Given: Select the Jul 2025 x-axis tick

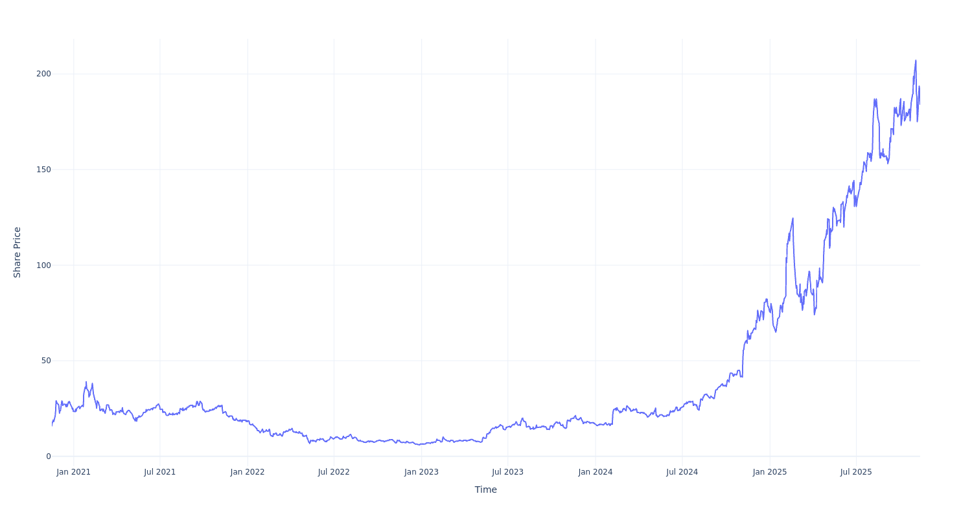Looking at the screenshot, I should (x=856, y=472).
